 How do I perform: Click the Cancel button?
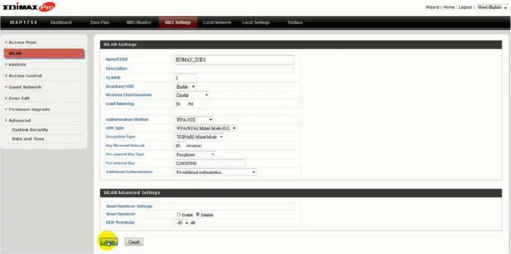[134, 242]
